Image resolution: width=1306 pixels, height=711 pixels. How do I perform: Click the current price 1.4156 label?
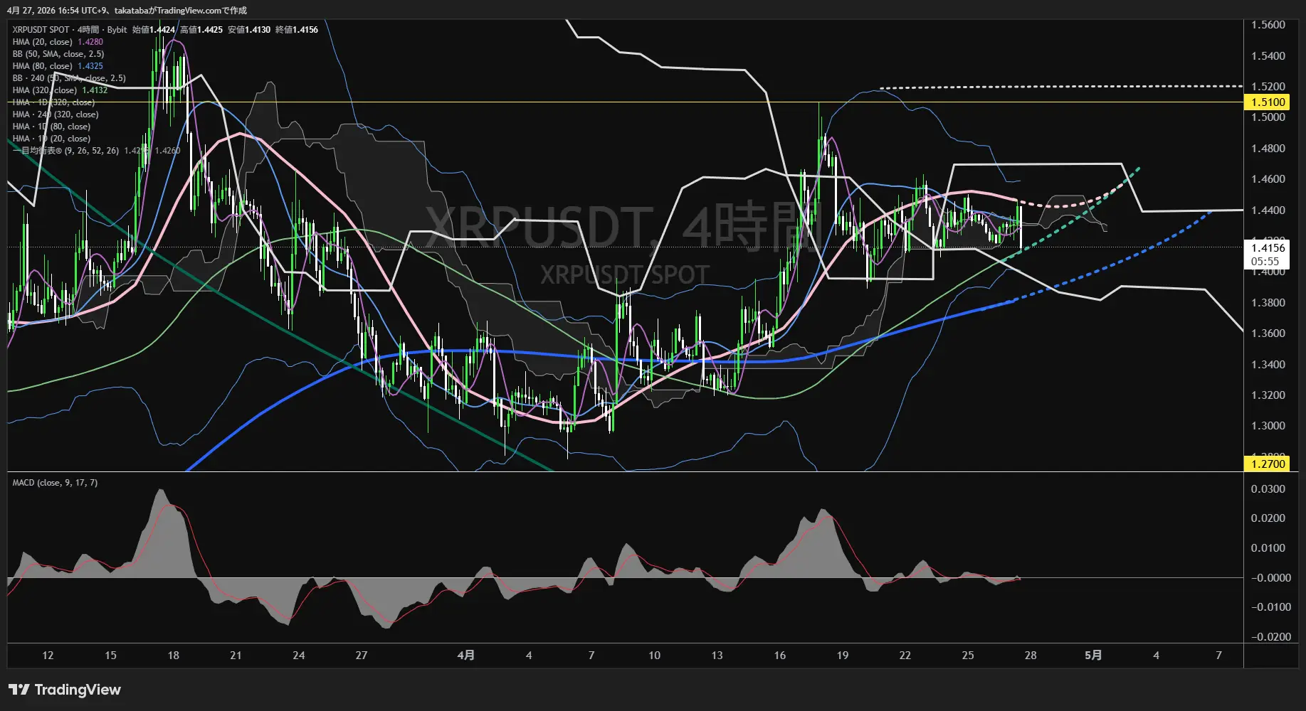tap(1268, 248)
